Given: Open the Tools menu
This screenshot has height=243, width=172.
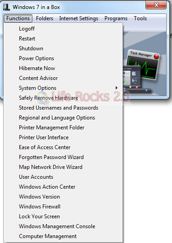Looking at the screenshot, I should coord(140,18).
